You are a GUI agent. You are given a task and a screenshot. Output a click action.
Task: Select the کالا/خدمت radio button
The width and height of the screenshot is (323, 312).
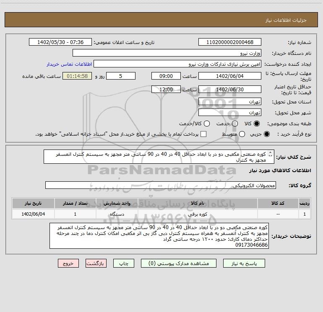pyautogui.click(x=207, y=124)
